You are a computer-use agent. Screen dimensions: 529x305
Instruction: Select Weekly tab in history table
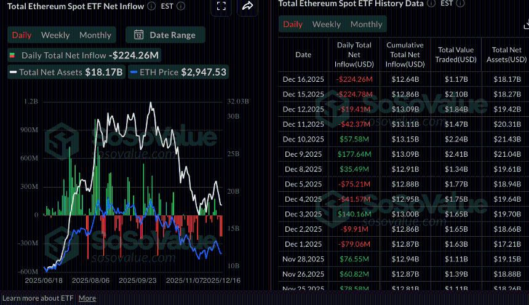click(x=326, y=24)
